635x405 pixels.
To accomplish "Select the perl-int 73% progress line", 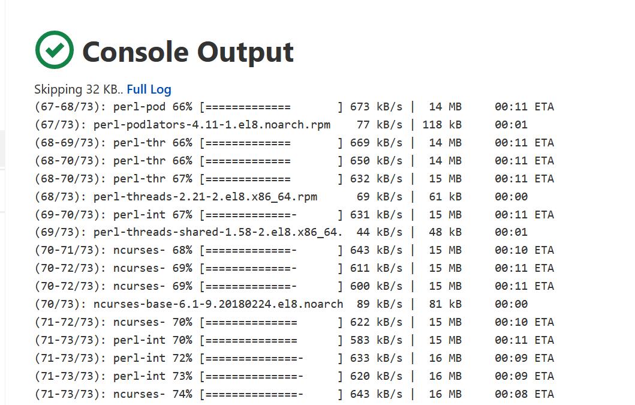I will click(x=294, y=376).
